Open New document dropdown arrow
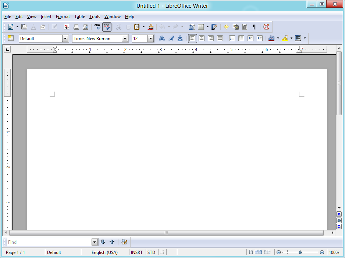345x258 pixels. [x=17, y=27]
